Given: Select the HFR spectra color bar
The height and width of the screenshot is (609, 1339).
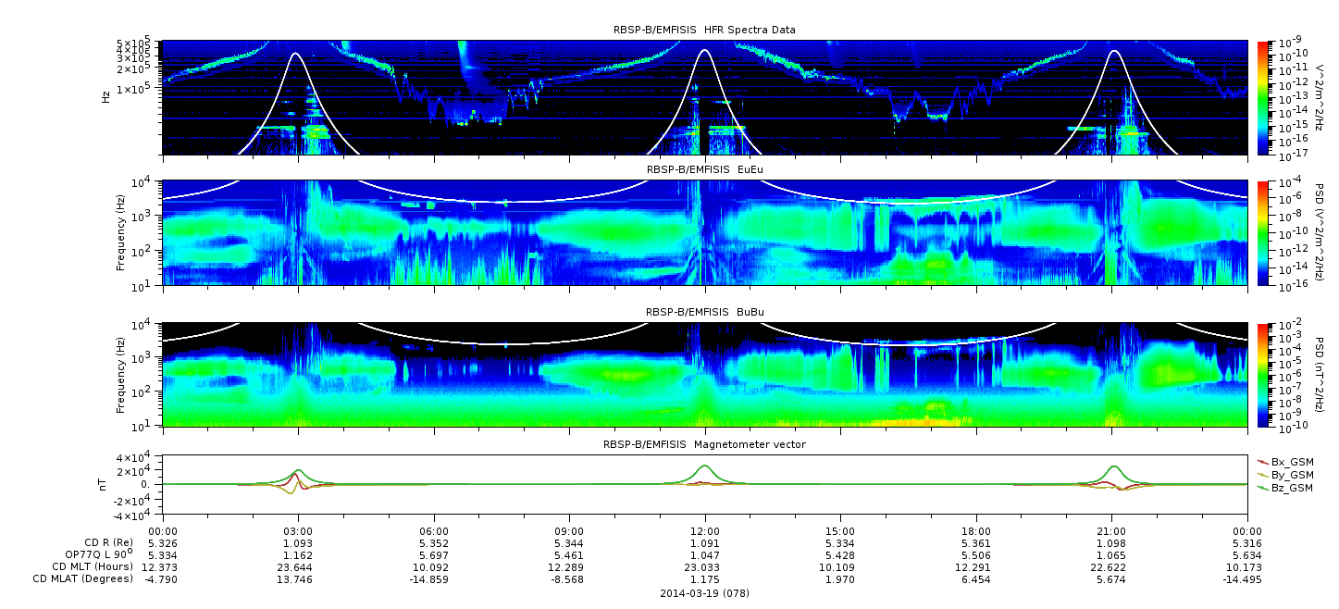Looking at the screenshot, I should click(x=1262, y=97).
